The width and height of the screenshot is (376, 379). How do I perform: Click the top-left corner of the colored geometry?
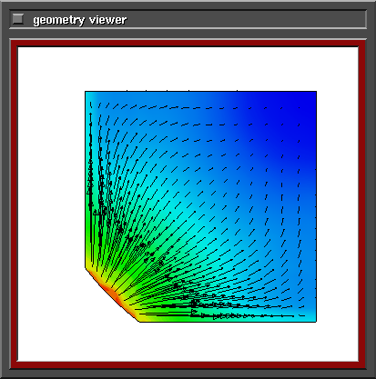pos(86,92)
